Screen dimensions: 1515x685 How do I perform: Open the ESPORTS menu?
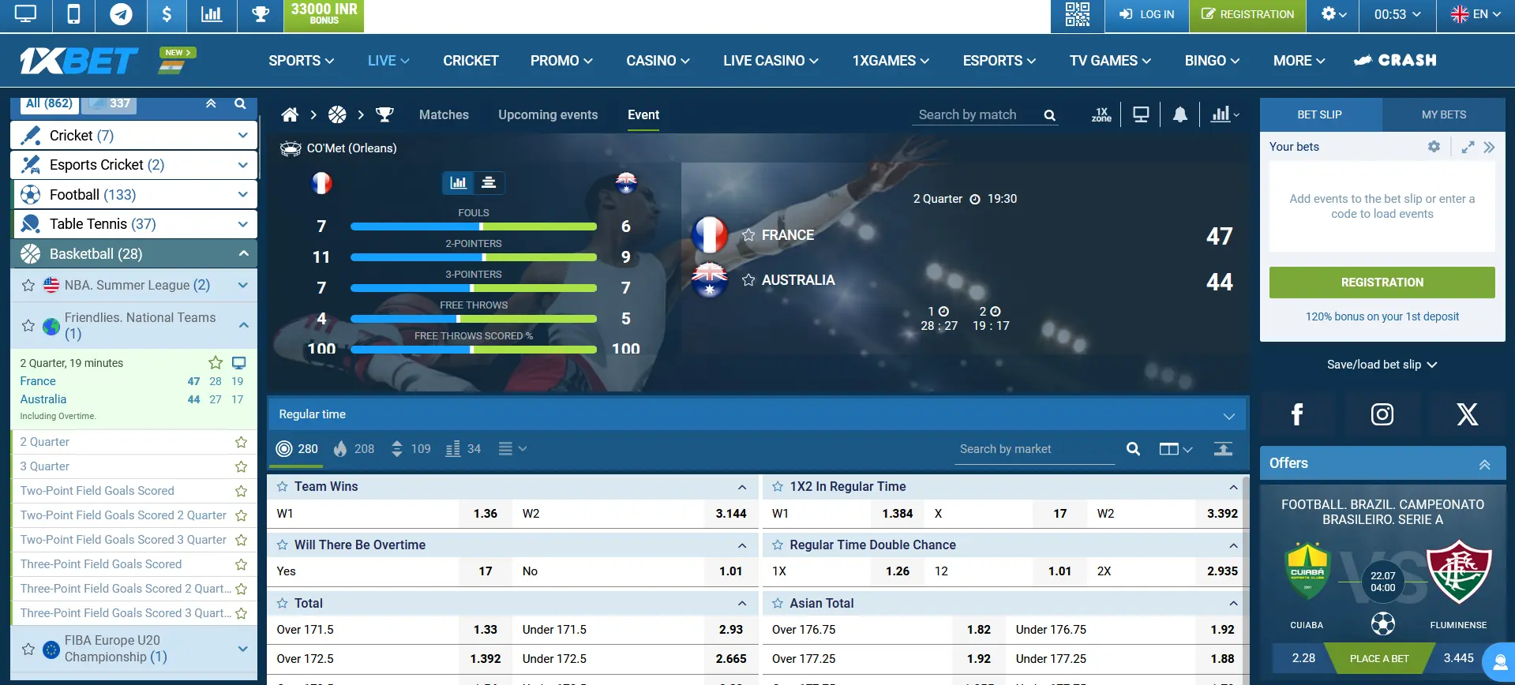(x=999, y=61)
